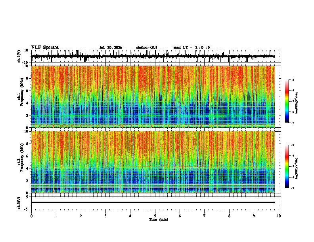
Task: Click the '6' kHz tick of ch.1 spectrogram
Action: click(x=27, y=91)
